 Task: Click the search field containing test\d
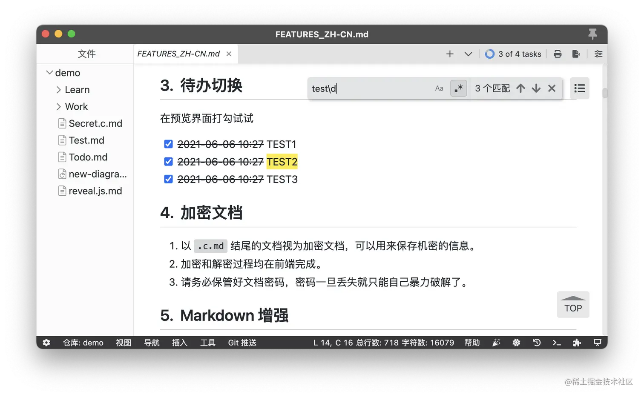[370, 89]
